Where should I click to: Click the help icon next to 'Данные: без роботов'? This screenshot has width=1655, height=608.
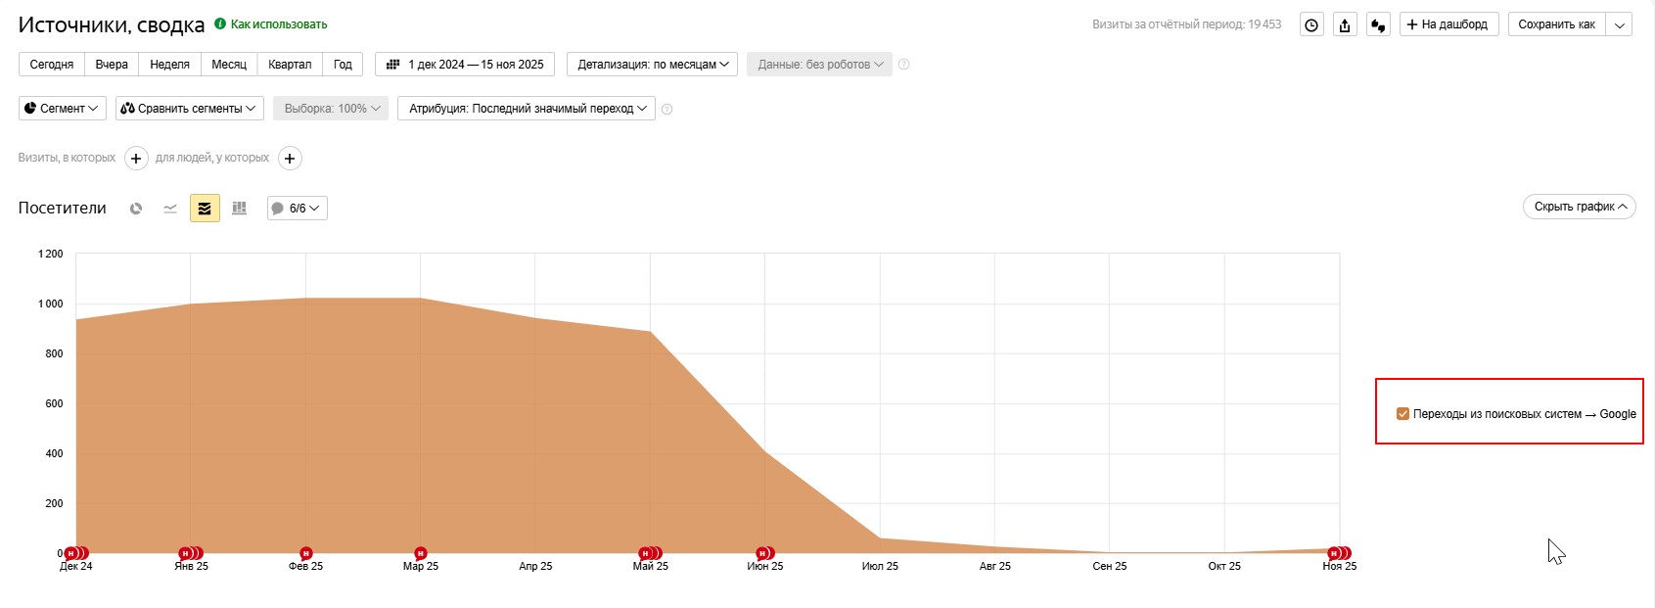[904, 65]
